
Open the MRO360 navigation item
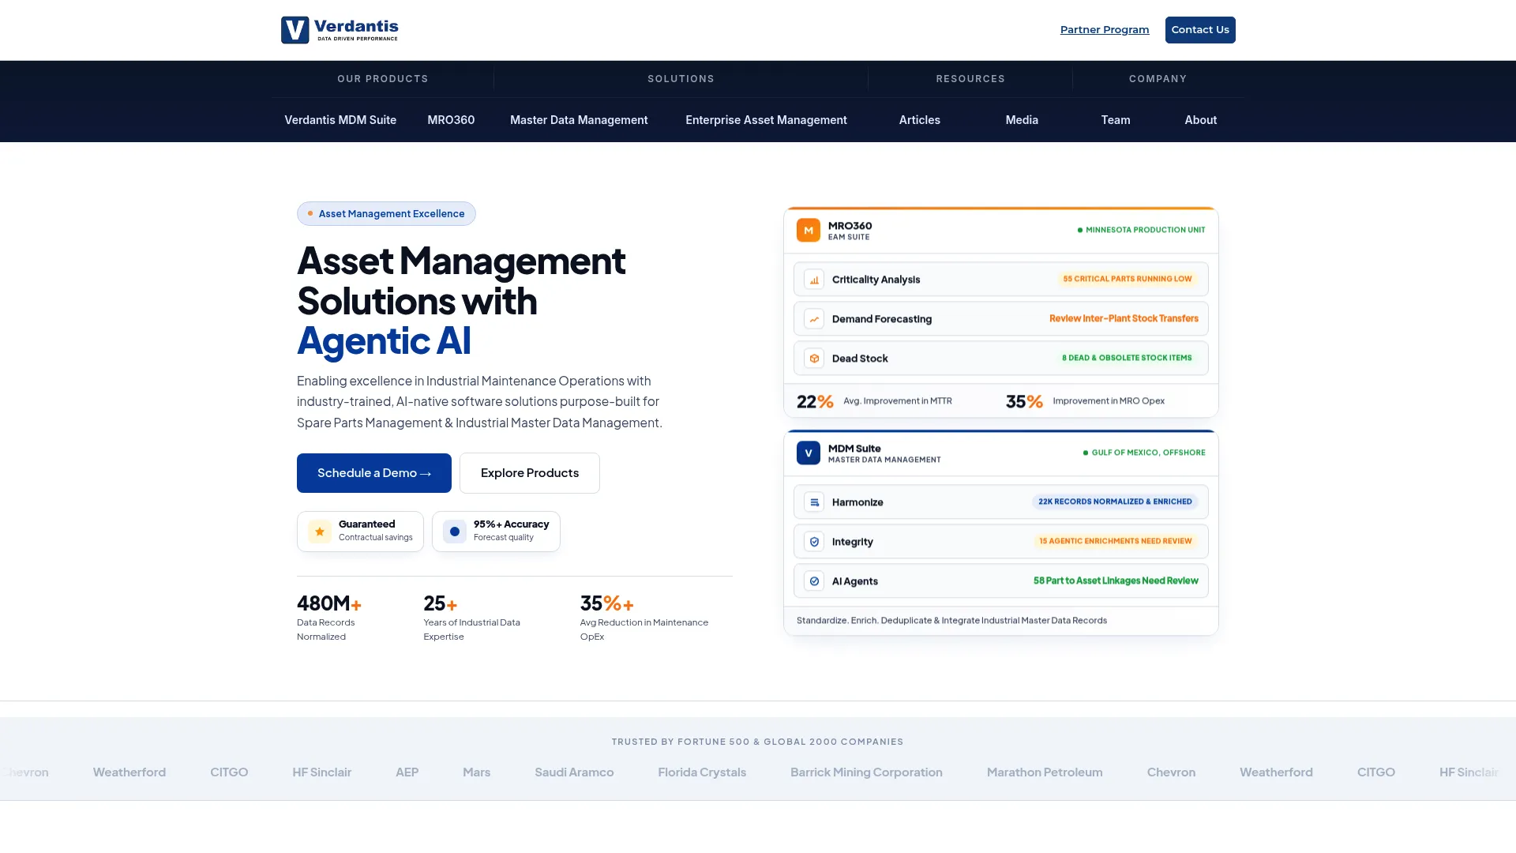point(451,120)
